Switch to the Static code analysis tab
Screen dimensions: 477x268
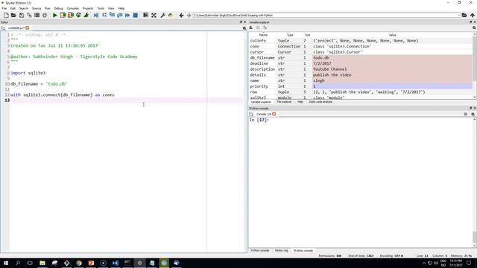pos(320,102)
